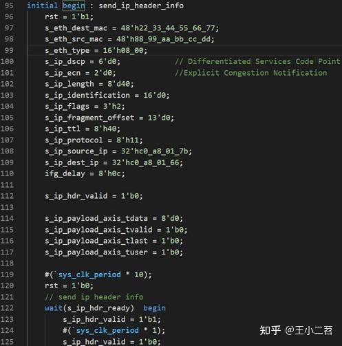The image size is (342, 346).
Task: Click line number 95 in the gutter
Action: (x=9, y=6)
